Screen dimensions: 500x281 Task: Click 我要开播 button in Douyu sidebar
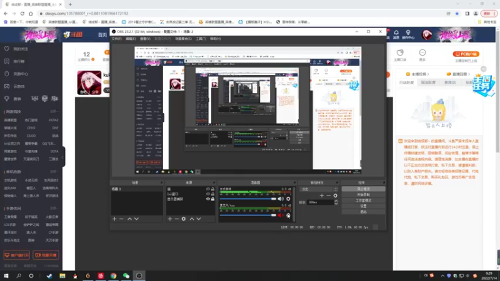[46, 255]
